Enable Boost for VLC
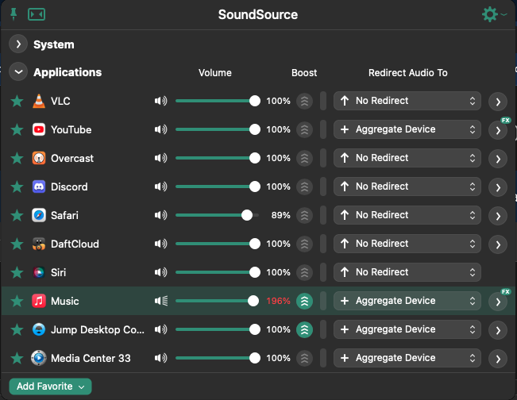 [304, 101]
